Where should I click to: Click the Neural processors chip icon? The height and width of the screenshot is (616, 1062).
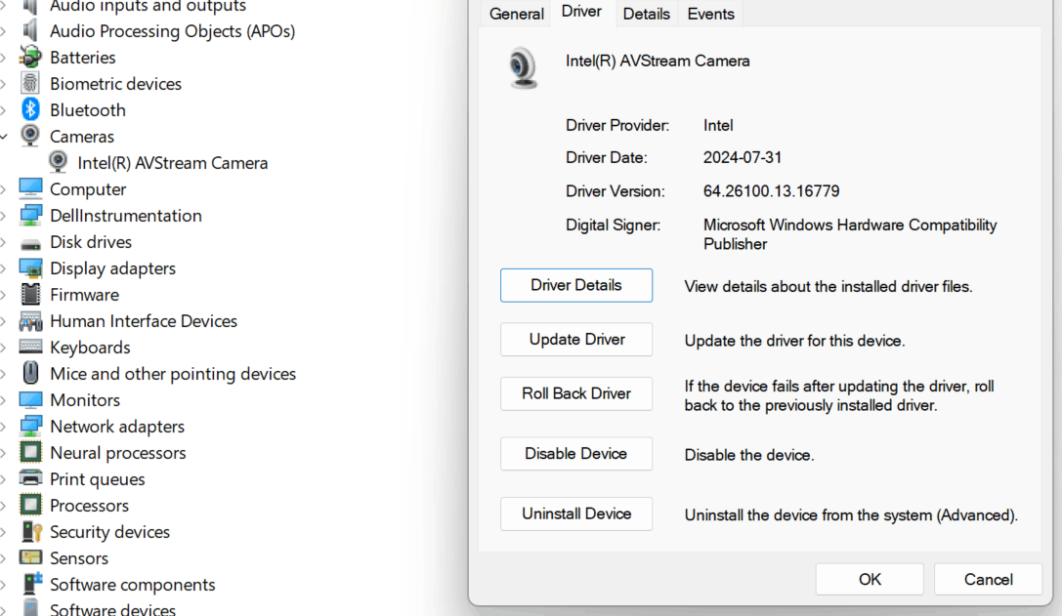click(30, 452)
